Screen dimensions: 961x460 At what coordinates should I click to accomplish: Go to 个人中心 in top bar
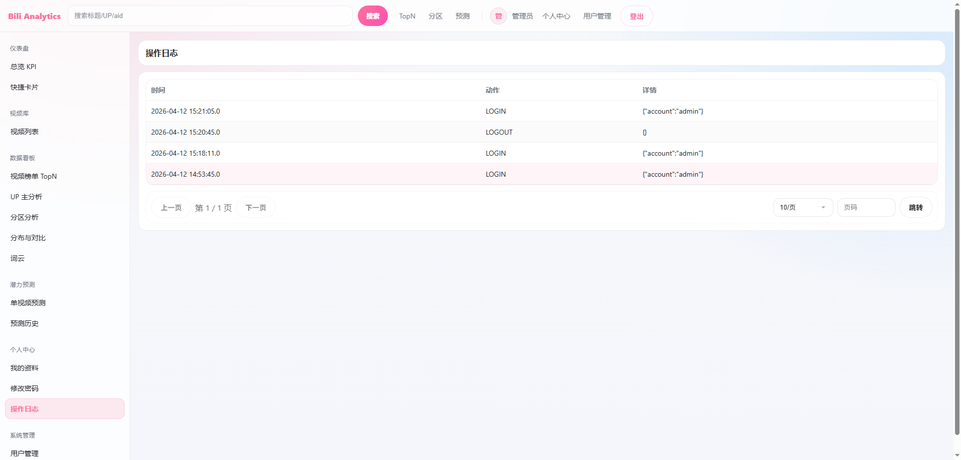556,16
